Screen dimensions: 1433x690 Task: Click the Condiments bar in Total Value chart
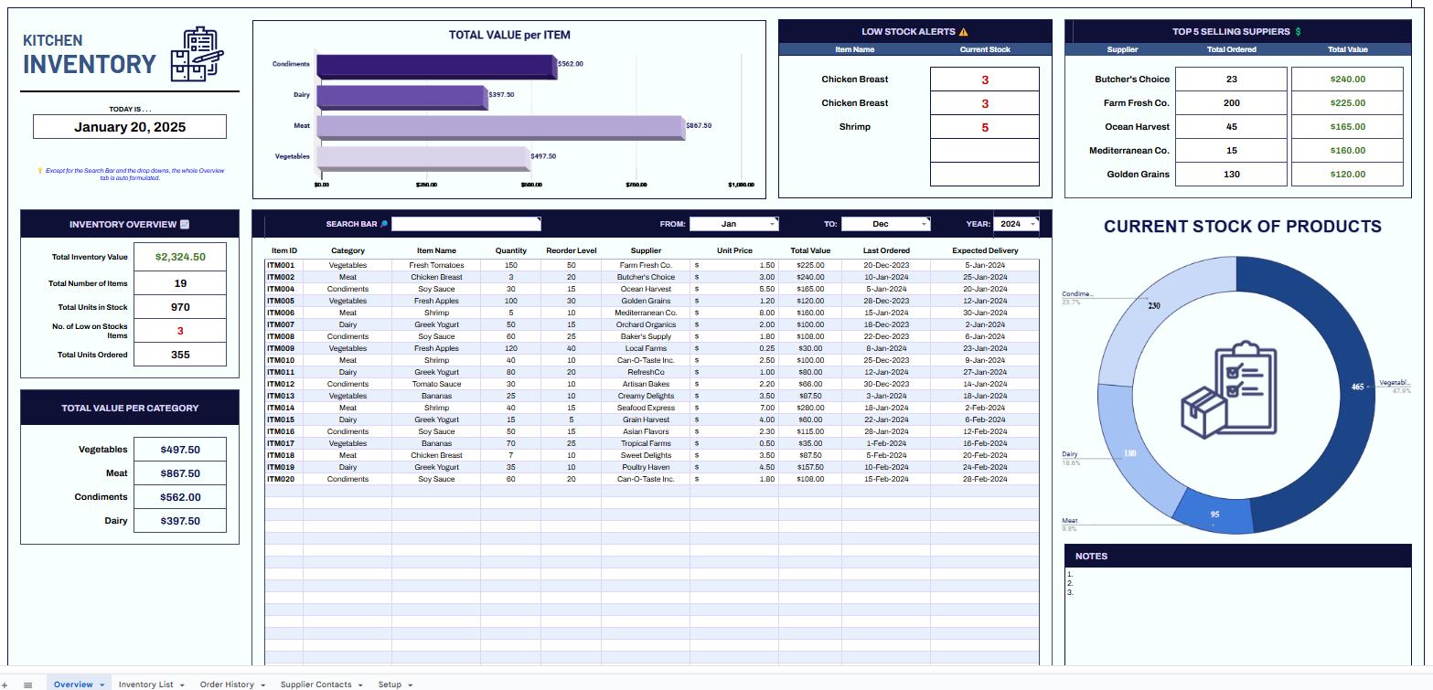tap(436, 65)
